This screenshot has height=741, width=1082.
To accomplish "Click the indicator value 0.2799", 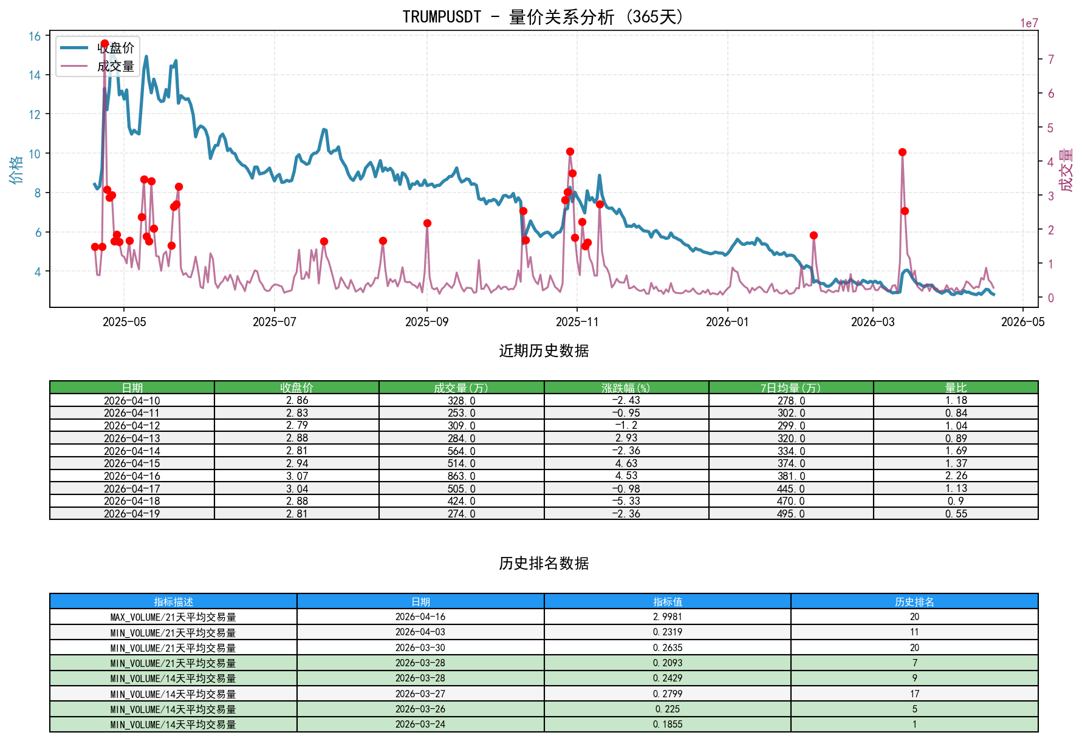I will pyautogui.click(x=668, y=694).
